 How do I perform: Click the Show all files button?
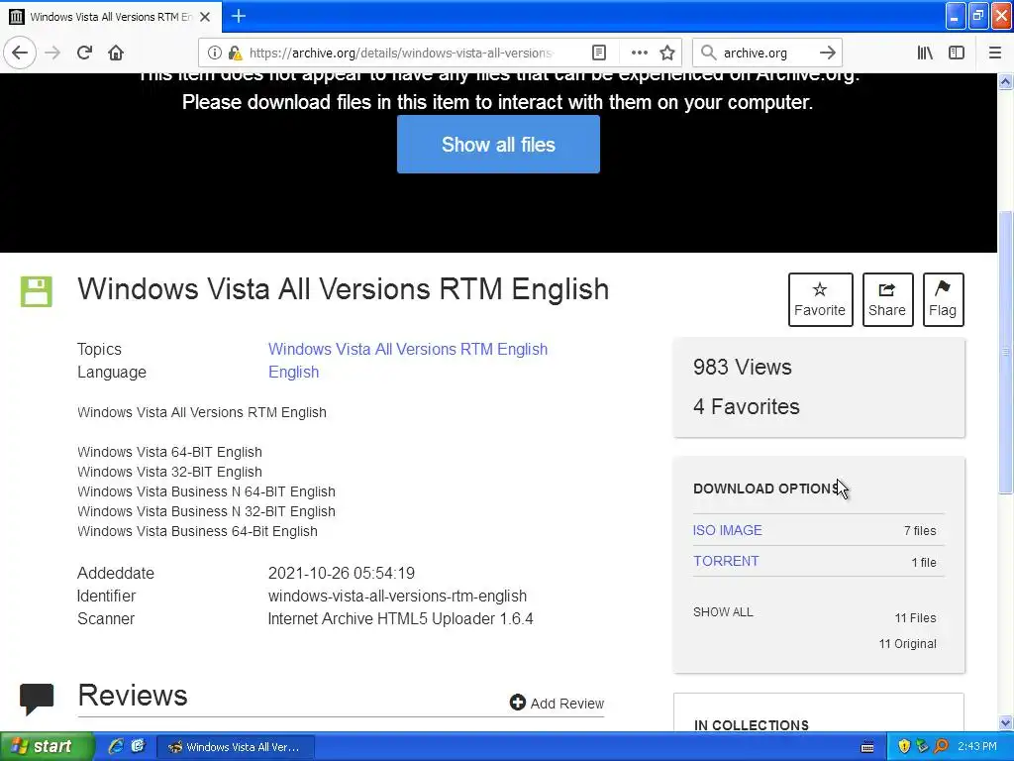(498, 145)
